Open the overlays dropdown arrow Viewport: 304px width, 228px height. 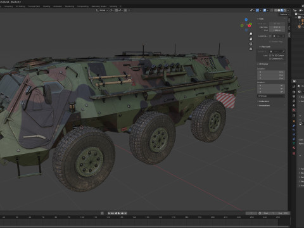[x=267, y=10]
